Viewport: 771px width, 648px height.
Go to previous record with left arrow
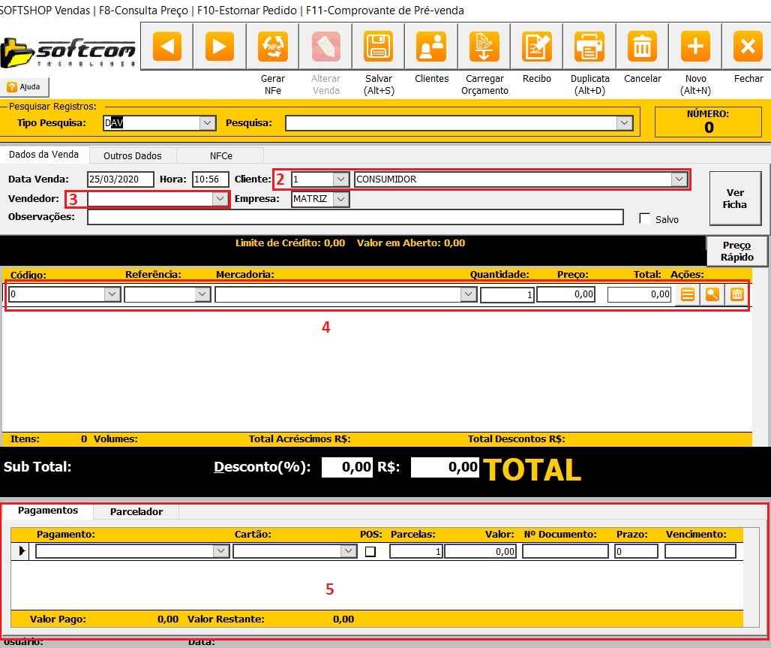[167, 47]
